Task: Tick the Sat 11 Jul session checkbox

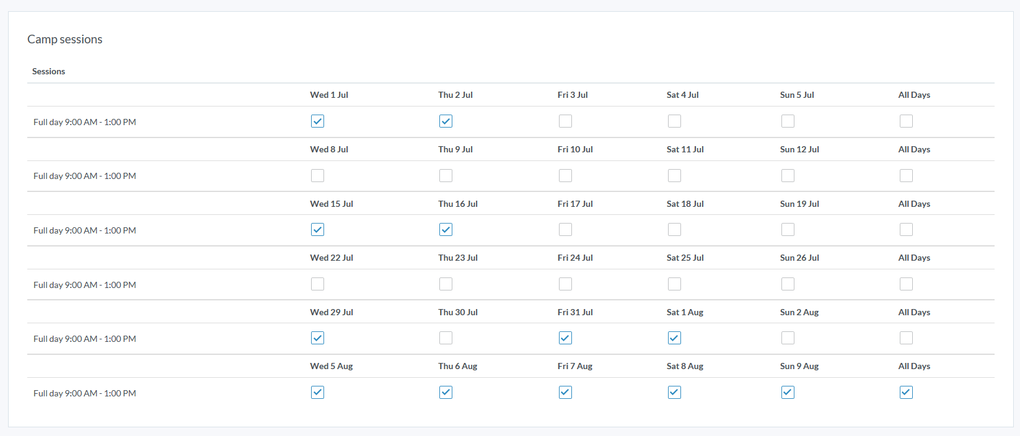Action: click(x=674, y=176)
